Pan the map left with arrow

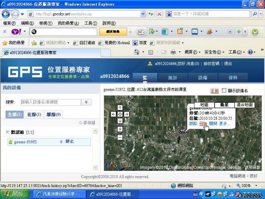(x=113, y=114)
